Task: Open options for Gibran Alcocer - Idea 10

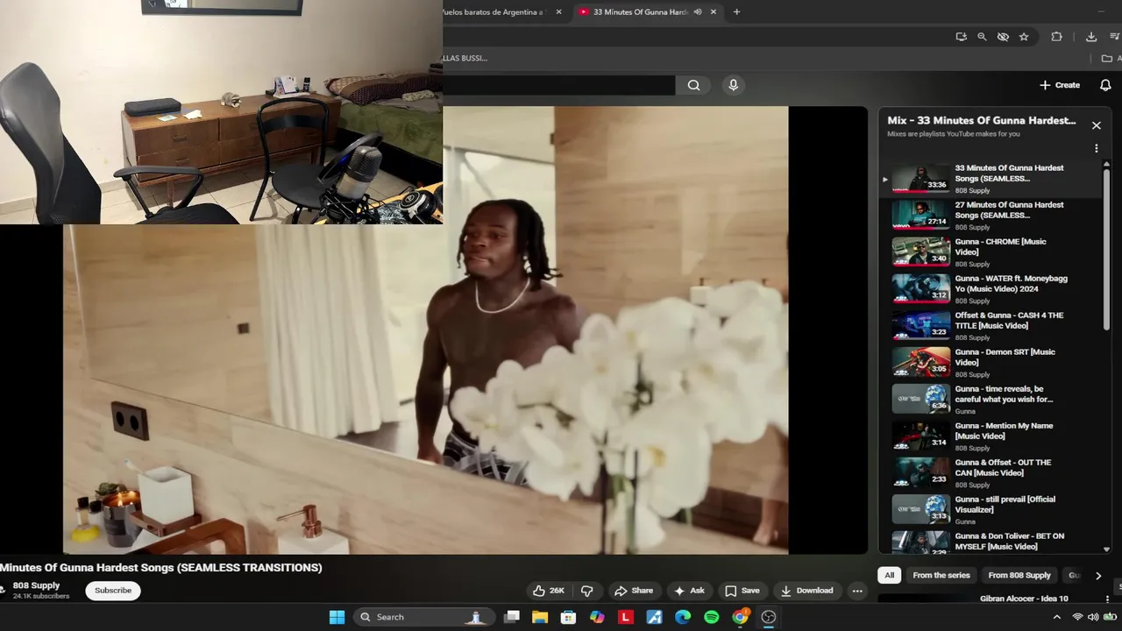Action: [x=1108, y=599]
